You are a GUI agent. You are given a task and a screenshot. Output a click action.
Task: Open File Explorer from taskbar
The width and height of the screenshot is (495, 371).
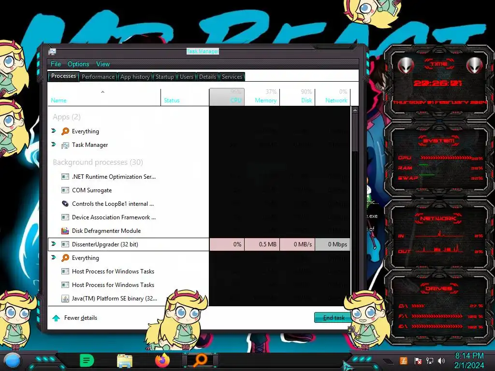[x=125, y=360]
